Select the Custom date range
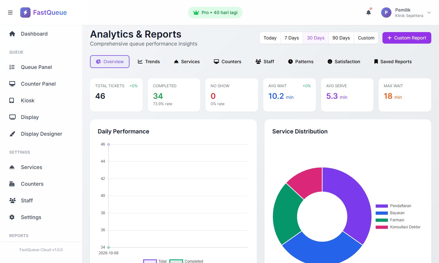439x263 pixels. click(x=366, y=38)
